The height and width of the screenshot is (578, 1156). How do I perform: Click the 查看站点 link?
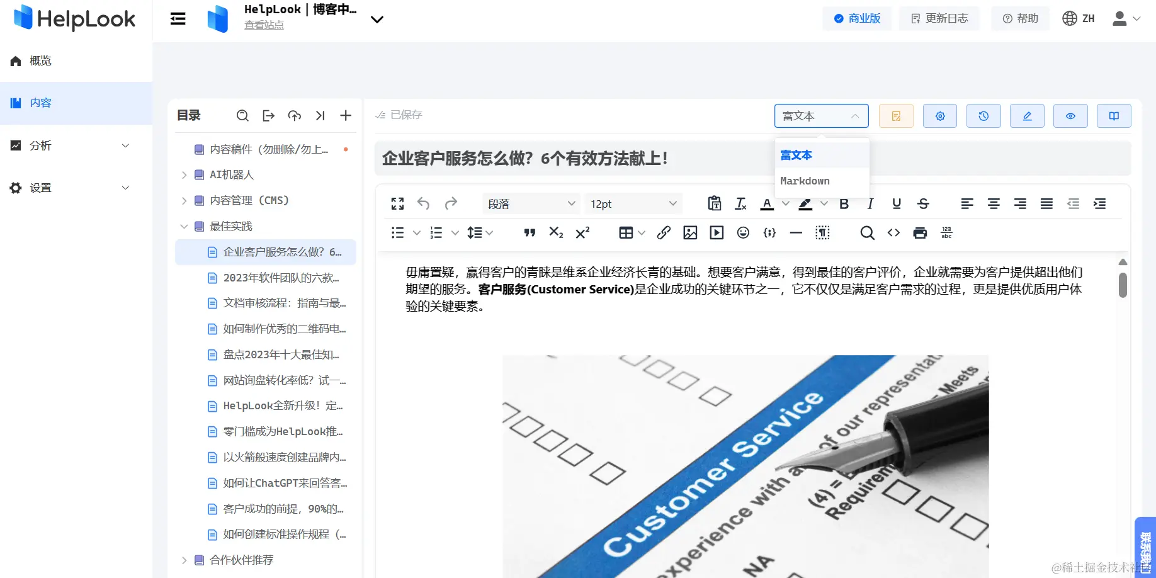(x=264, y=25)
